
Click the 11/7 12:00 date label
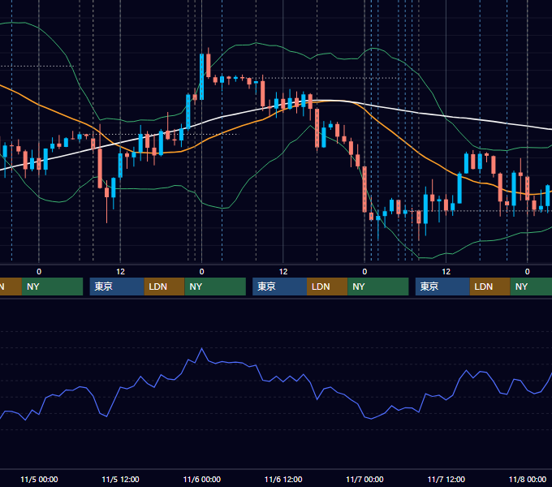point(446,479)
